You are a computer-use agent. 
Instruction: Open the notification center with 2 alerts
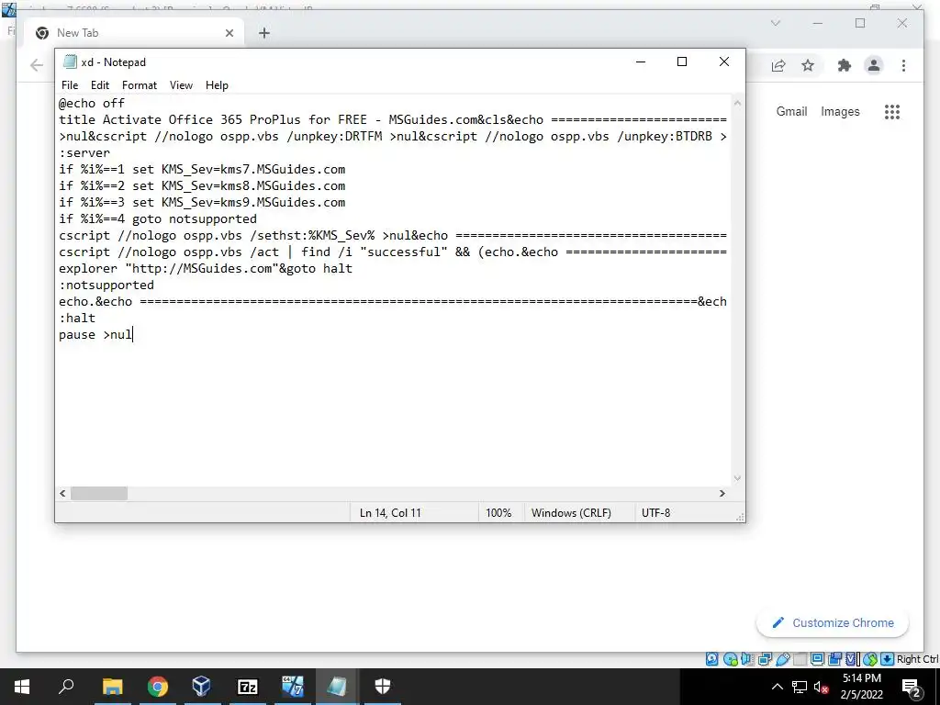912,688
